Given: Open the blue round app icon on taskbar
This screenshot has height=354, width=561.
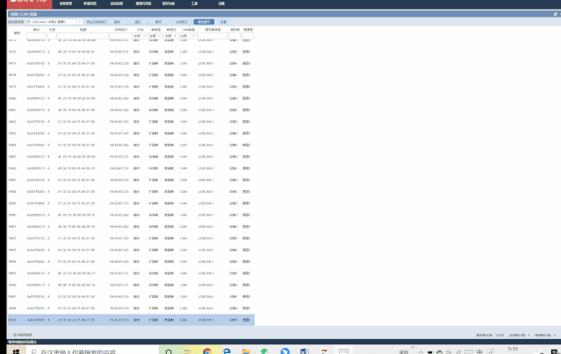Looking at the screenshot, I should (284, 351).
